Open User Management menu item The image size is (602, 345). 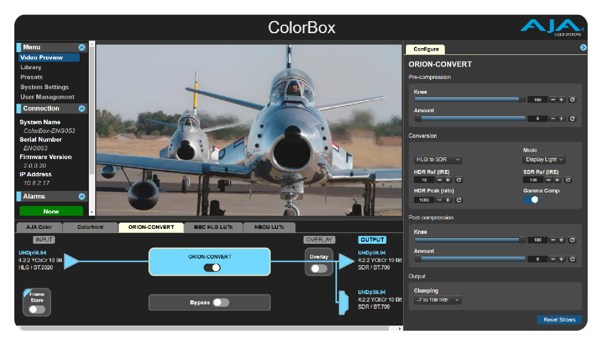[47, 97]
